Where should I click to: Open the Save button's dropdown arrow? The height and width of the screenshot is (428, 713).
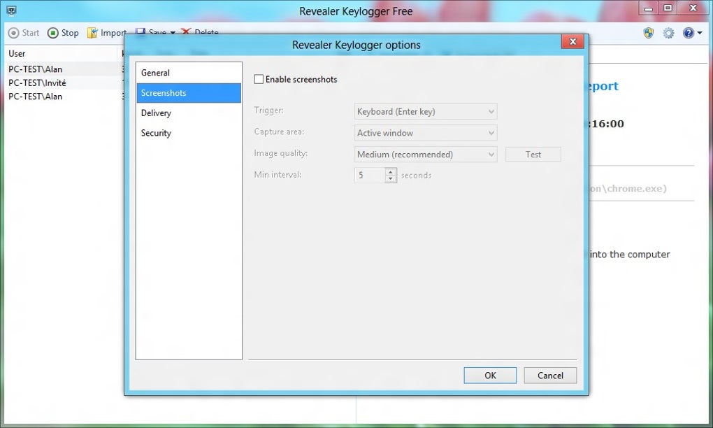173,32
